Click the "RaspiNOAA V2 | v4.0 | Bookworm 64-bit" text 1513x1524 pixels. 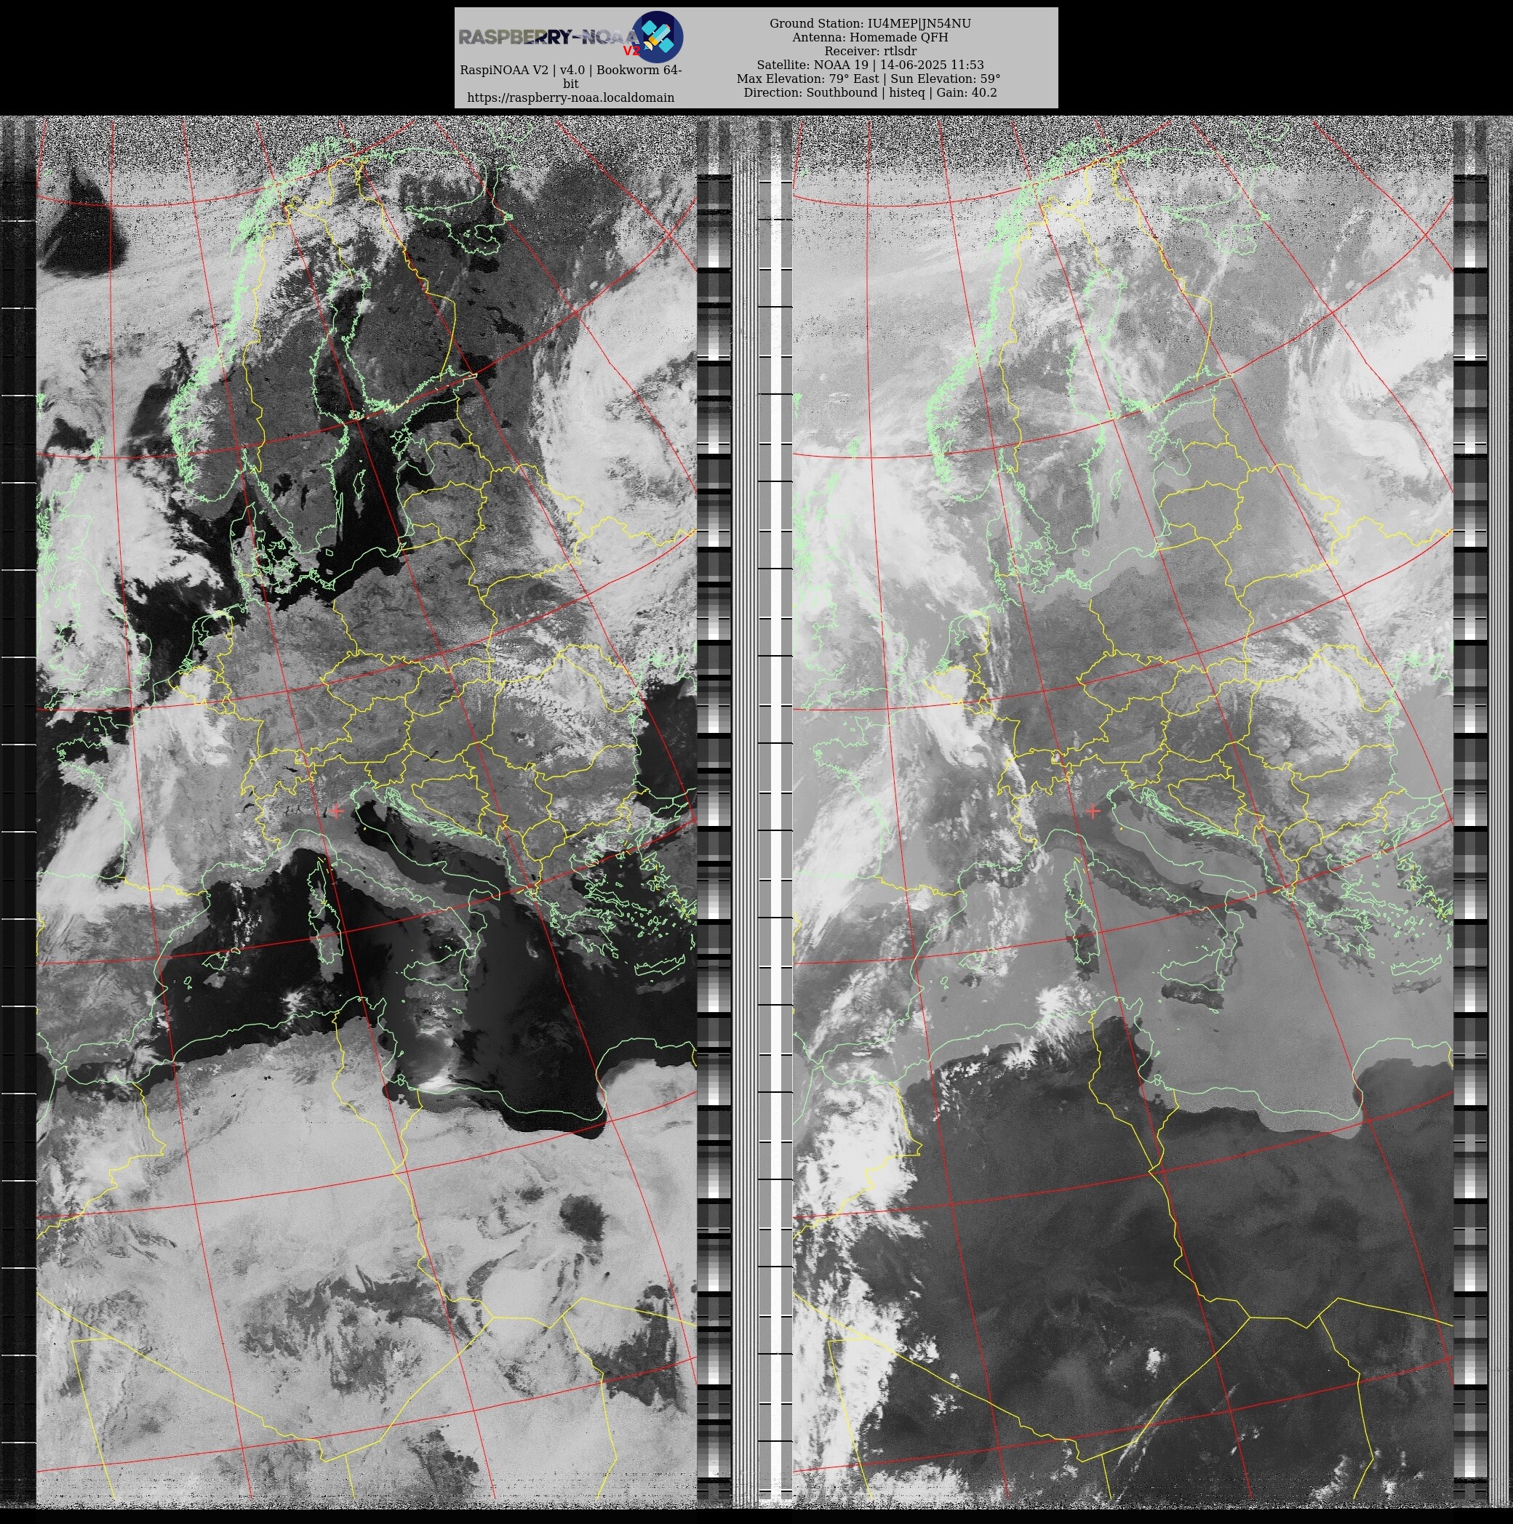(x=570, y=76)
